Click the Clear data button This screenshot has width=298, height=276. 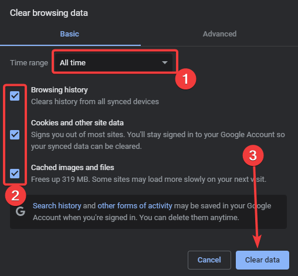coord(262,260)
